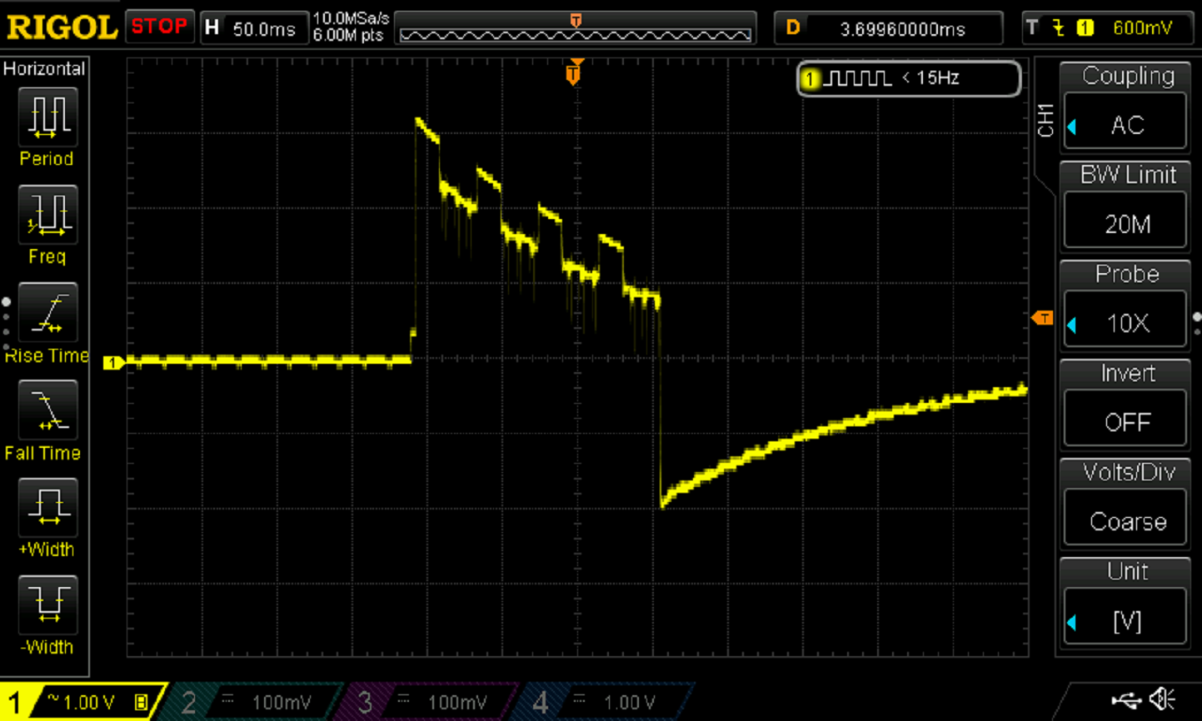Click the < 15Hz frequency counter value
The height and width of the screenshot is (721, 1202).
pyautogui.click(x=930, y=78)
